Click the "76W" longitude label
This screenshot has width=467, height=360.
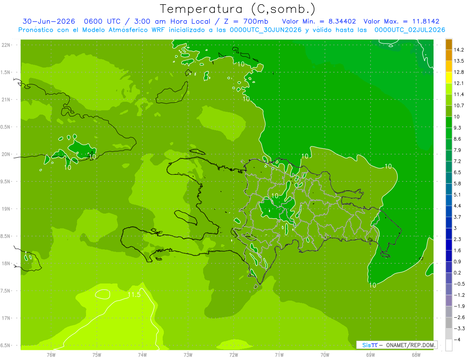tap(51, 355)
